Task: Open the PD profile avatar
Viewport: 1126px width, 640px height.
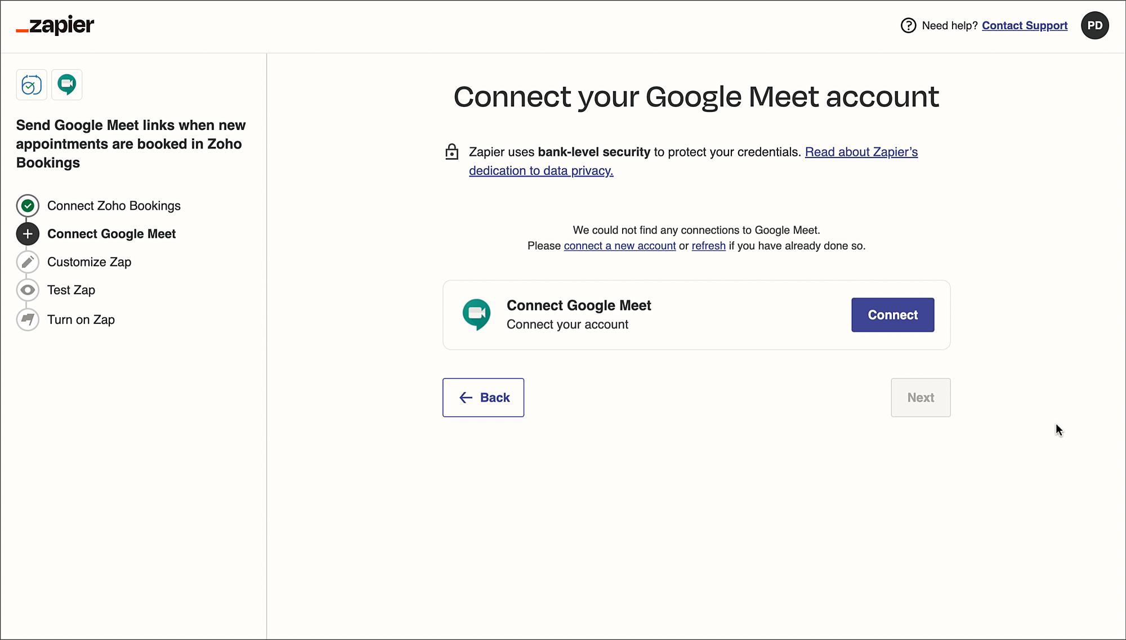Action: point(1094,25)
